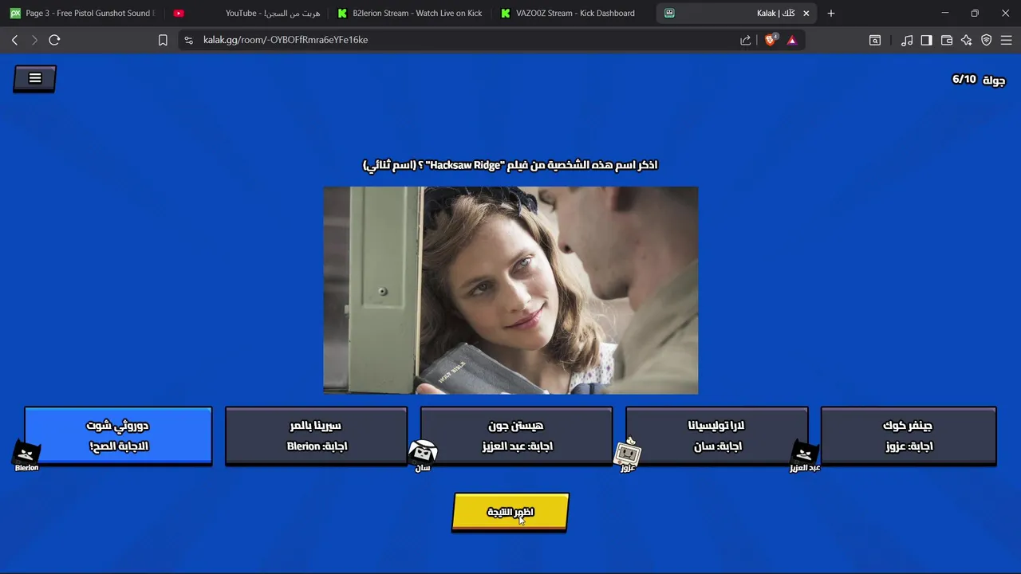Reload the current page

(54, 40)
